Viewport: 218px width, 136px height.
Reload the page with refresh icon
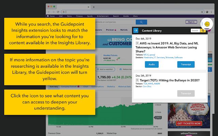(58, 12)
